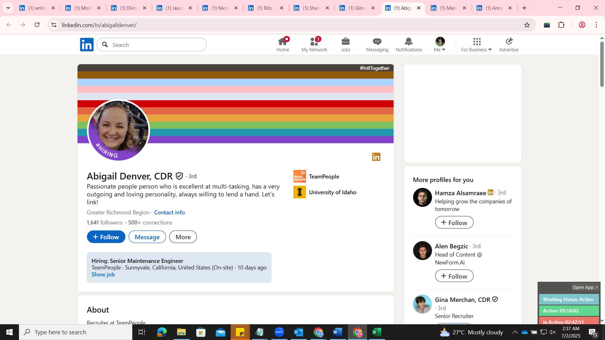This screenshot has width=605, height=340.
Task: Show hidden system tray icons
Action: coord(515,332)
